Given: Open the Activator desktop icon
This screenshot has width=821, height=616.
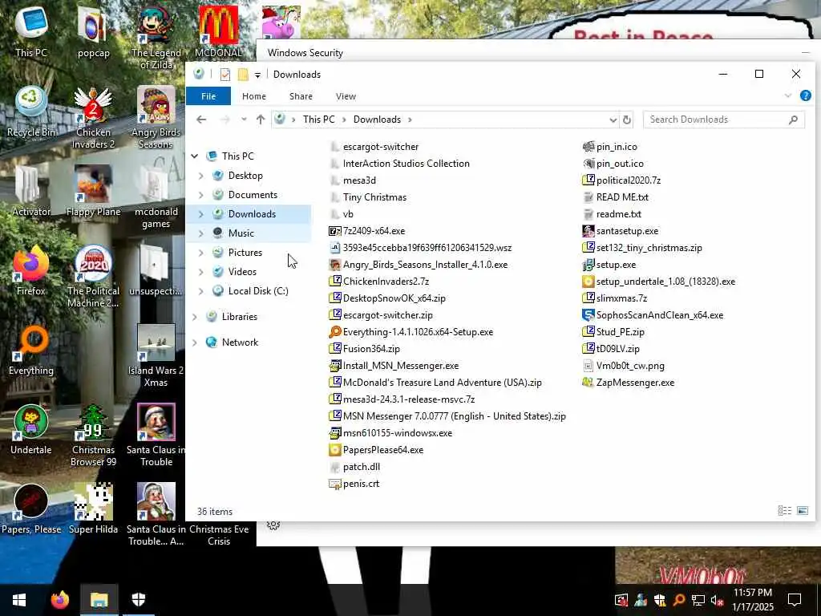Looking at the screenshot, I should click(31, 191).
